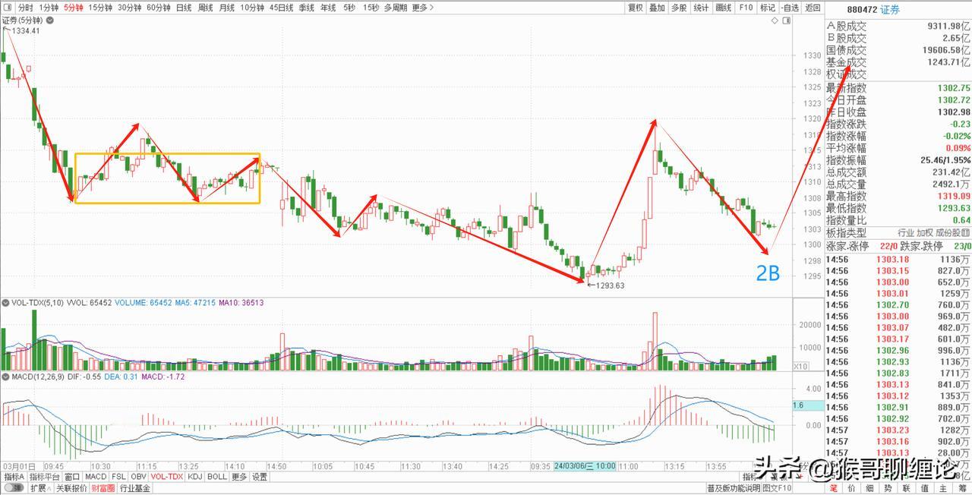
Task: Toggle the sidebar icon before 分时
Action: (x=7, y=8)
